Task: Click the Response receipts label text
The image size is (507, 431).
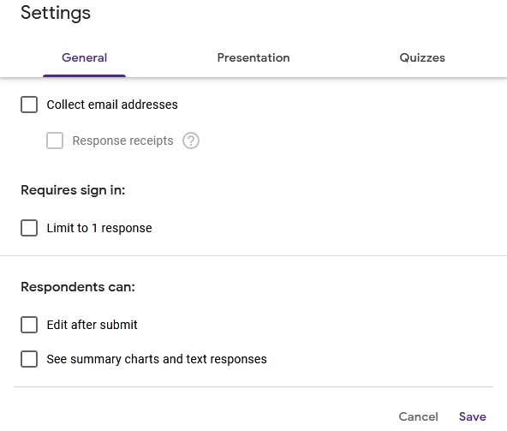Action: coord(122,141)
